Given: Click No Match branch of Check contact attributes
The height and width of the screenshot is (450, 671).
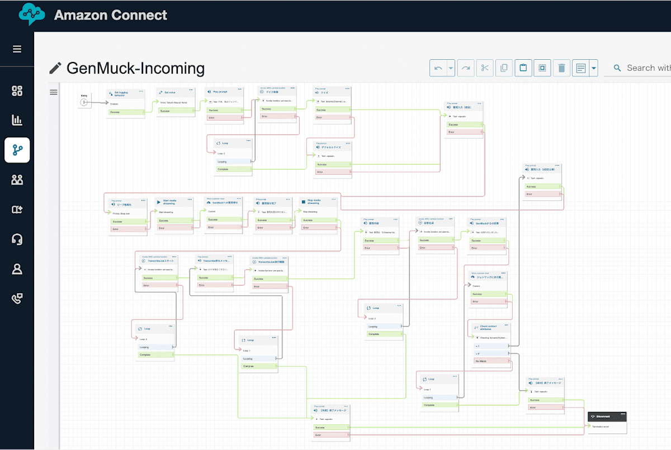Looking at the screenshot, I should [x=492, y=361].
